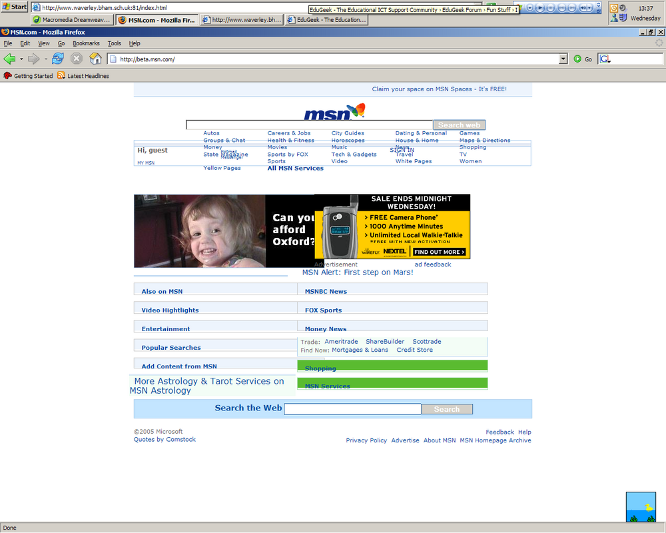Viewport: 666px width, 533px height.
Task: Switch to EduGeek taskbar window
Action: click(326, 19)
